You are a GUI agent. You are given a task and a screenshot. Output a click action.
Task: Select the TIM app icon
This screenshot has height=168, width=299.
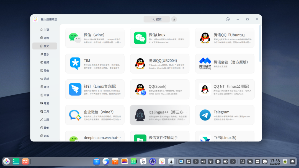pos(75,64)
